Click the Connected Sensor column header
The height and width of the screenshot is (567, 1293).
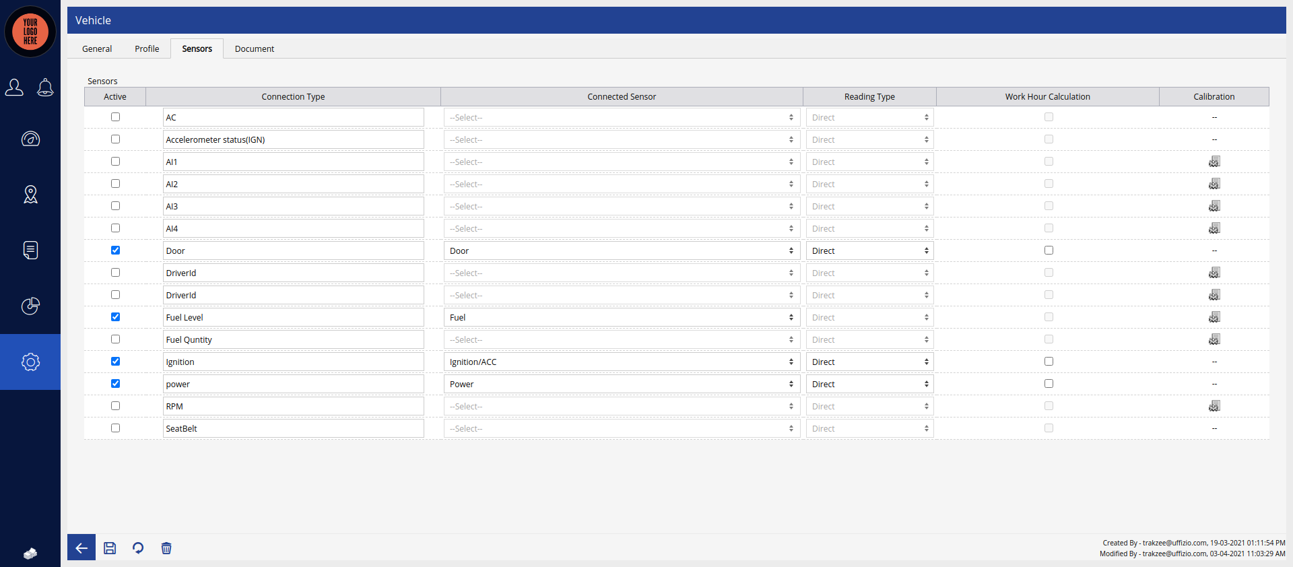click(x=622, y=96)
